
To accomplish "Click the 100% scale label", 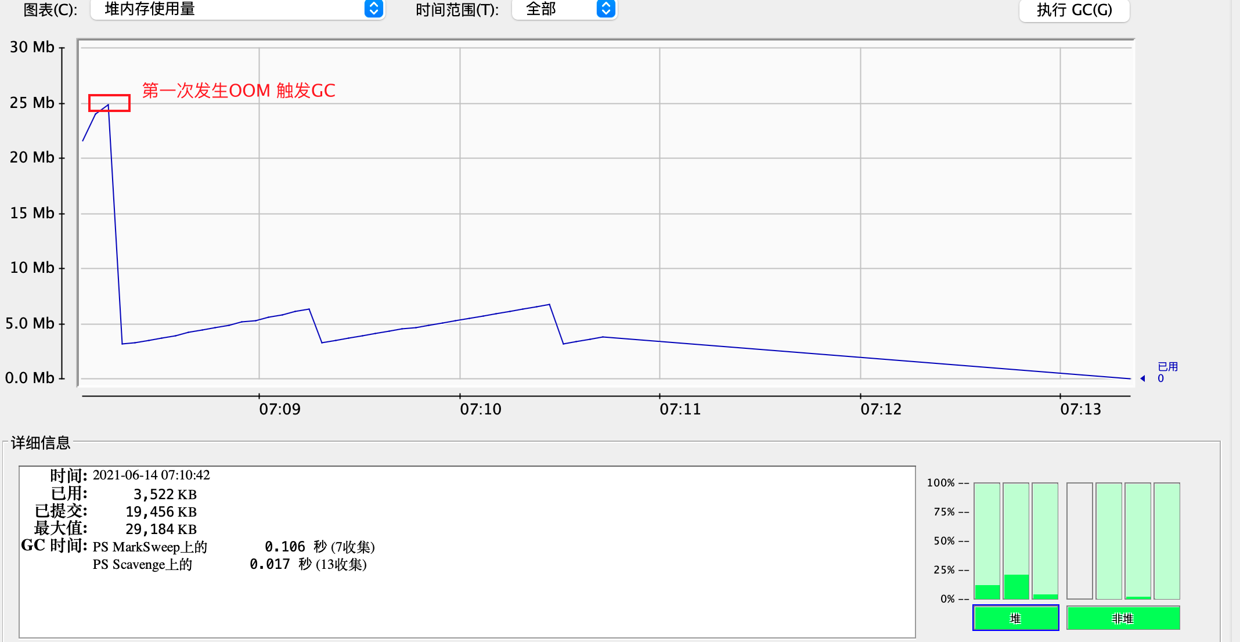I will [x=941, y=483].
